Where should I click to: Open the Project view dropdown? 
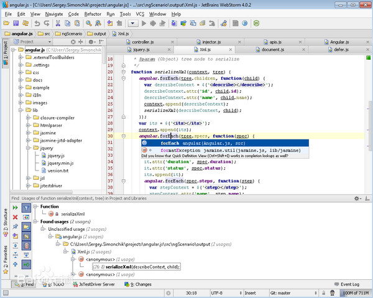[37, 42]
